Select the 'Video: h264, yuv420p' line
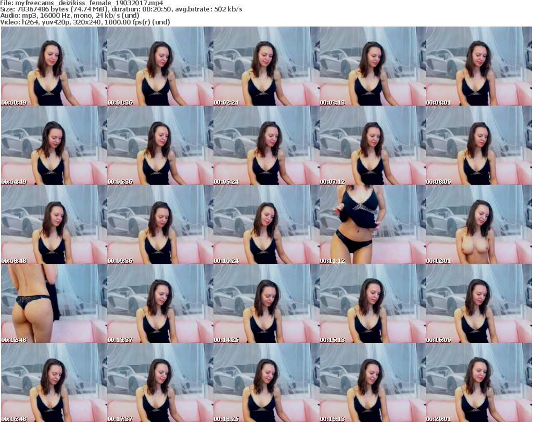 (x=85, y=22)
